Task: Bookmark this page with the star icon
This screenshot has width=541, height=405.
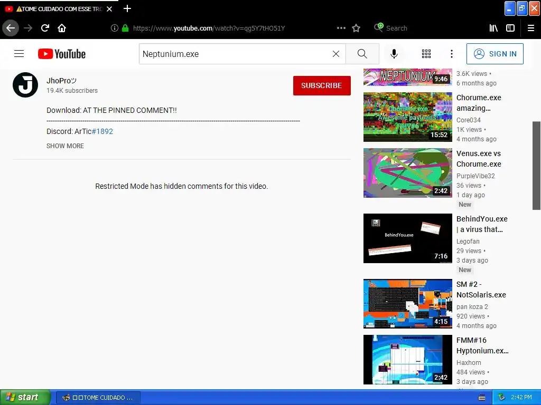Action: click(356, 28)
